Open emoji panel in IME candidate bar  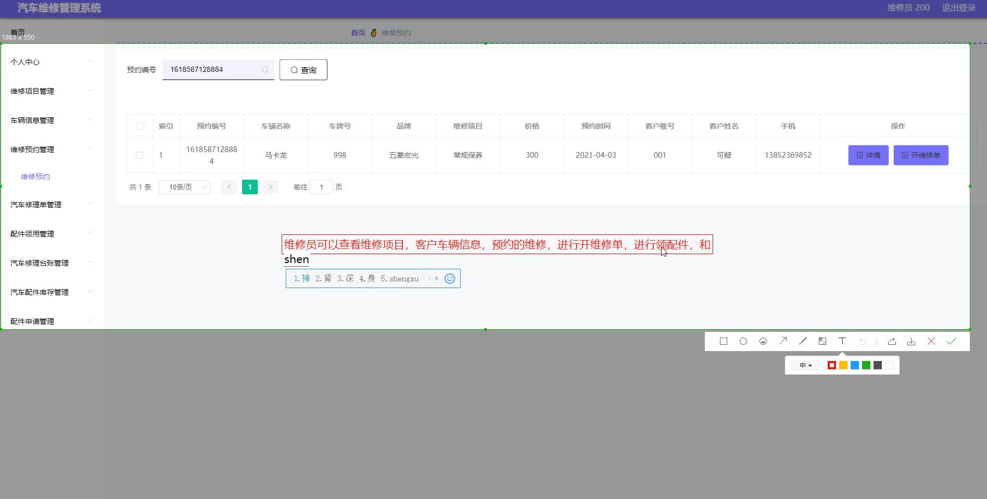(x=450, y=279)
